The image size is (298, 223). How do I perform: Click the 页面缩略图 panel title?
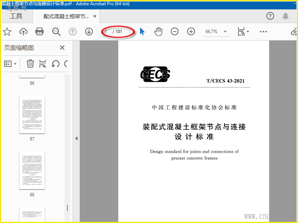(x=19, y=48)
